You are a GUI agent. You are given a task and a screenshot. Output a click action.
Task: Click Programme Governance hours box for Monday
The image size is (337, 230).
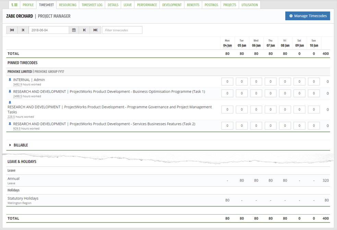227,110
